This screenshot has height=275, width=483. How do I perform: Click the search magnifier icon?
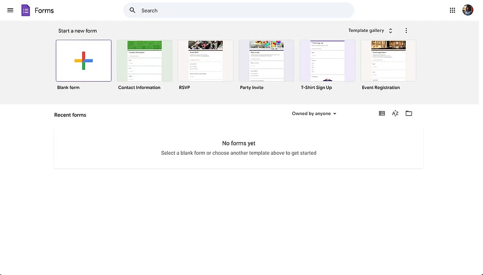click(132, 10)
